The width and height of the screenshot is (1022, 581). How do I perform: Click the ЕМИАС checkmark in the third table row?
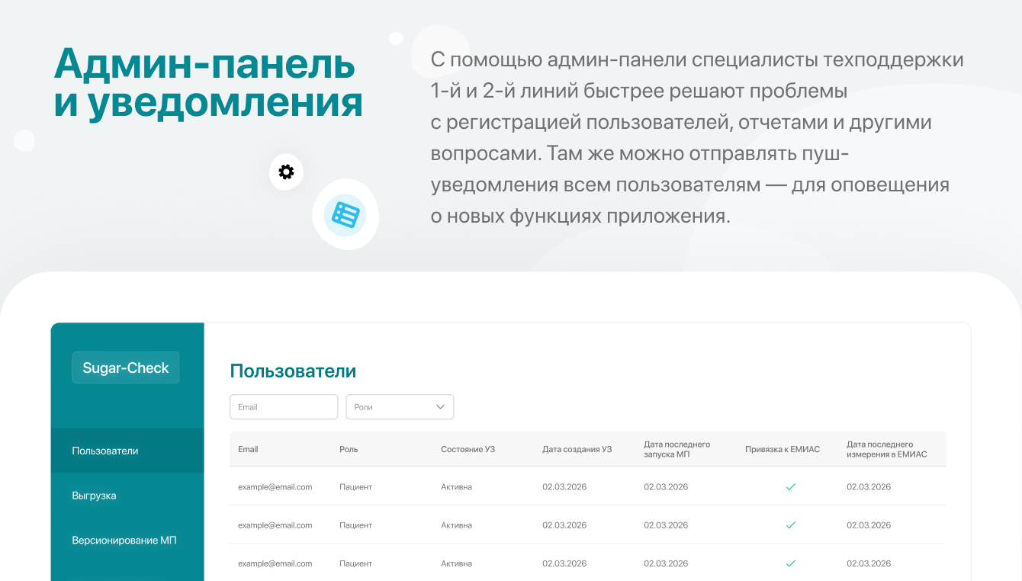point(791,563)
